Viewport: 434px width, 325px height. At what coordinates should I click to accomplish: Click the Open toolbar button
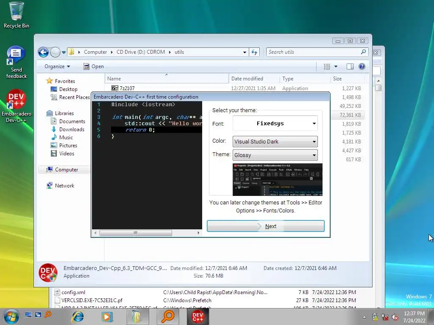[x=94, y=66]
